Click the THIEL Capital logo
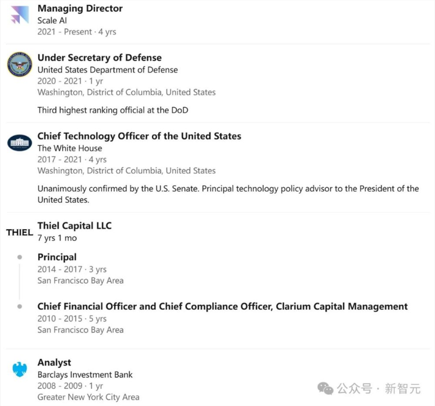Image resolution: width=435 pixels, height=406 pixels. coord(19,232)
